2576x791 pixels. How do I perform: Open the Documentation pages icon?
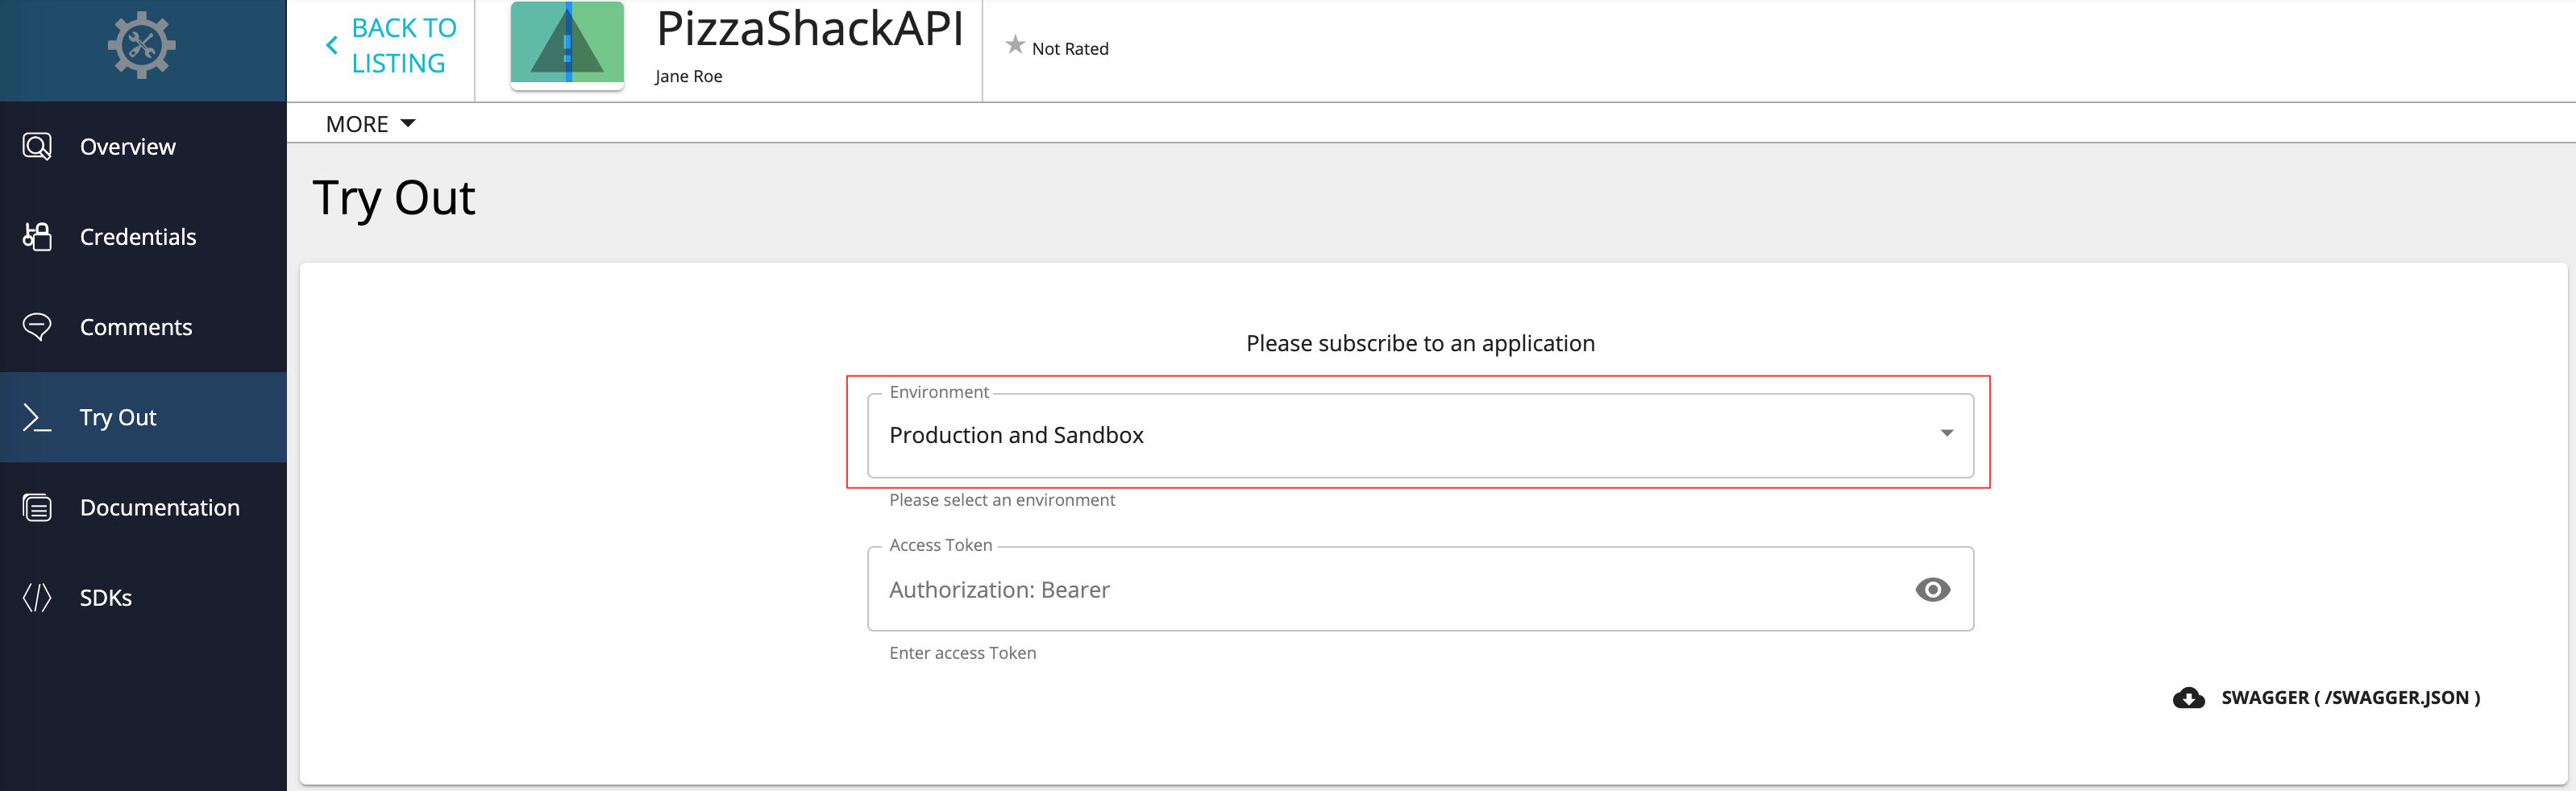37,508
